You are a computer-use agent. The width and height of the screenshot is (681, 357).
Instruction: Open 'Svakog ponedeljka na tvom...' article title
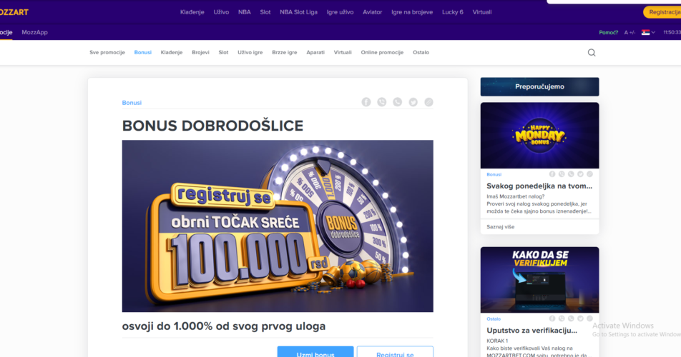tap(539, 186)
